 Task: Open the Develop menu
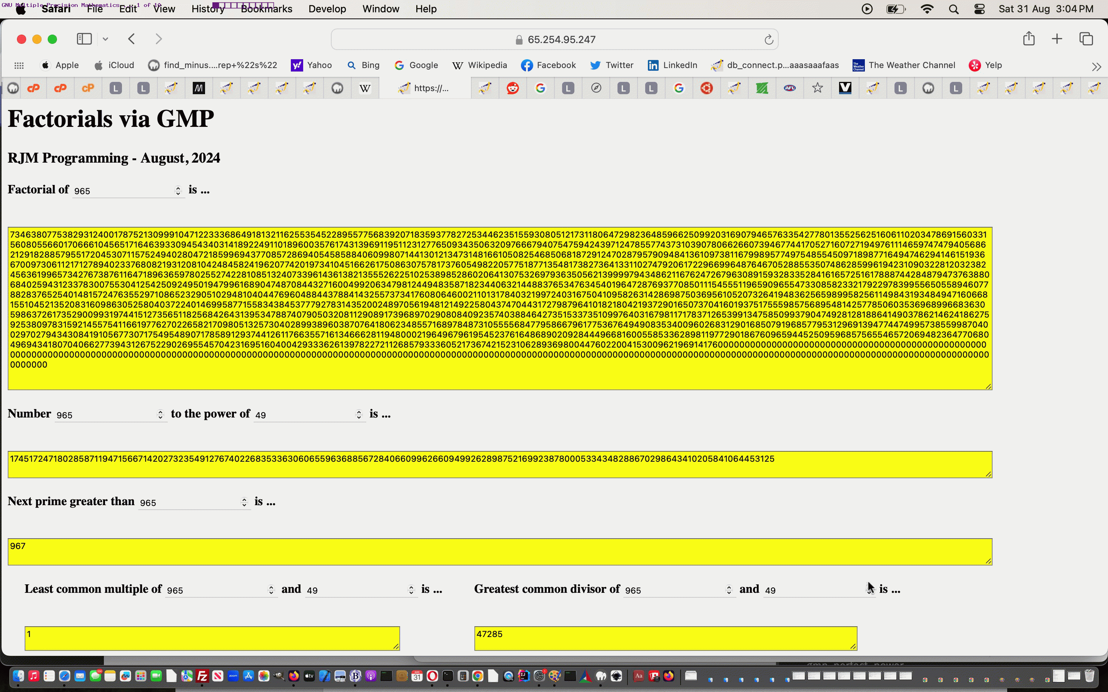(x=327, y=9)
